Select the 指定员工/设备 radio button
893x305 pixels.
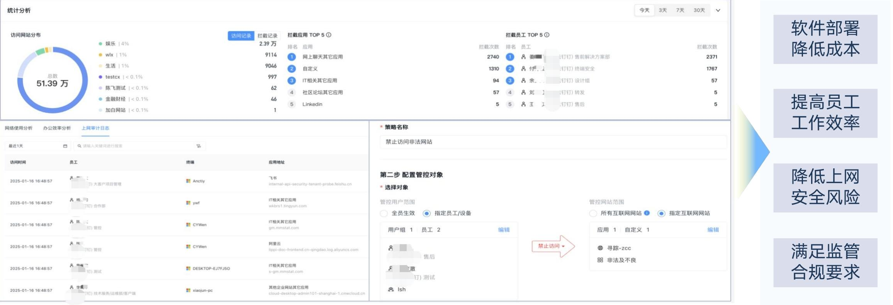coord(426,213)
